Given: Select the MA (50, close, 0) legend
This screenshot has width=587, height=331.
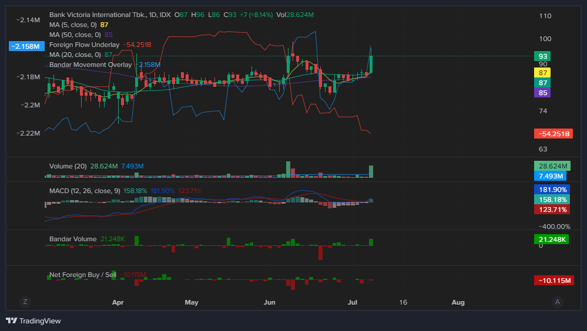Looking at the screenshot, I should click(x=75, y=35).
